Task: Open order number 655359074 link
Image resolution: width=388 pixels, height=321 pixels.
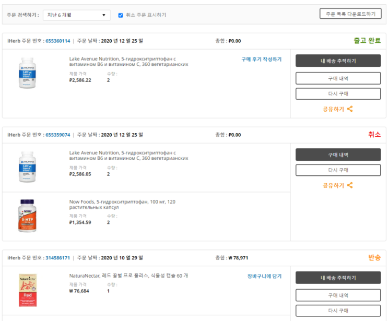Action: click(57, 135)
